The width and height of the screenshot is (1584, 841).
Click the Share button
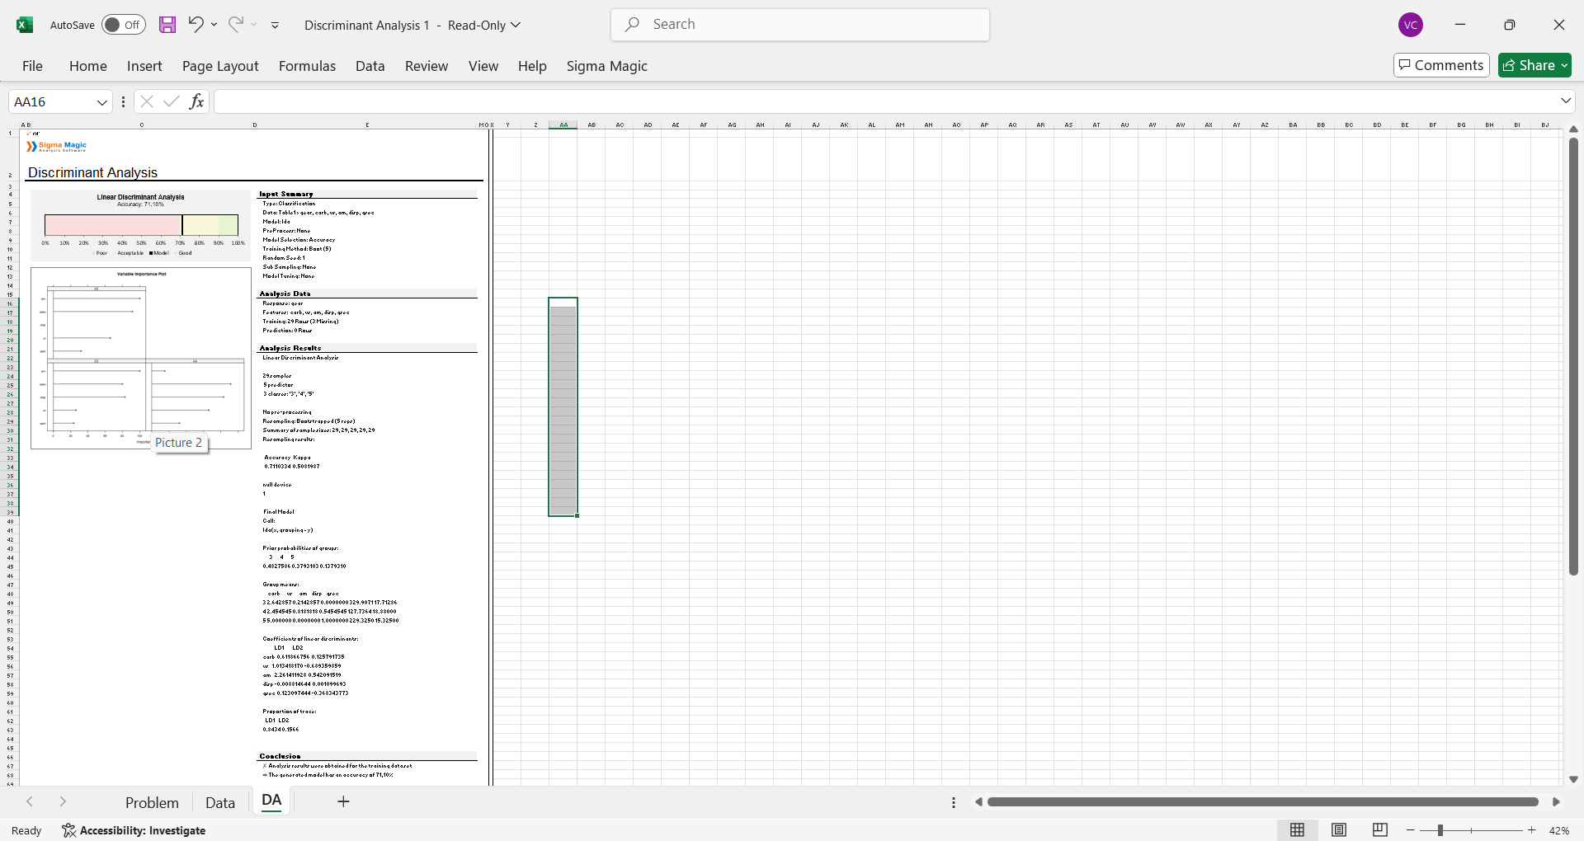(x=1534, y=65)
